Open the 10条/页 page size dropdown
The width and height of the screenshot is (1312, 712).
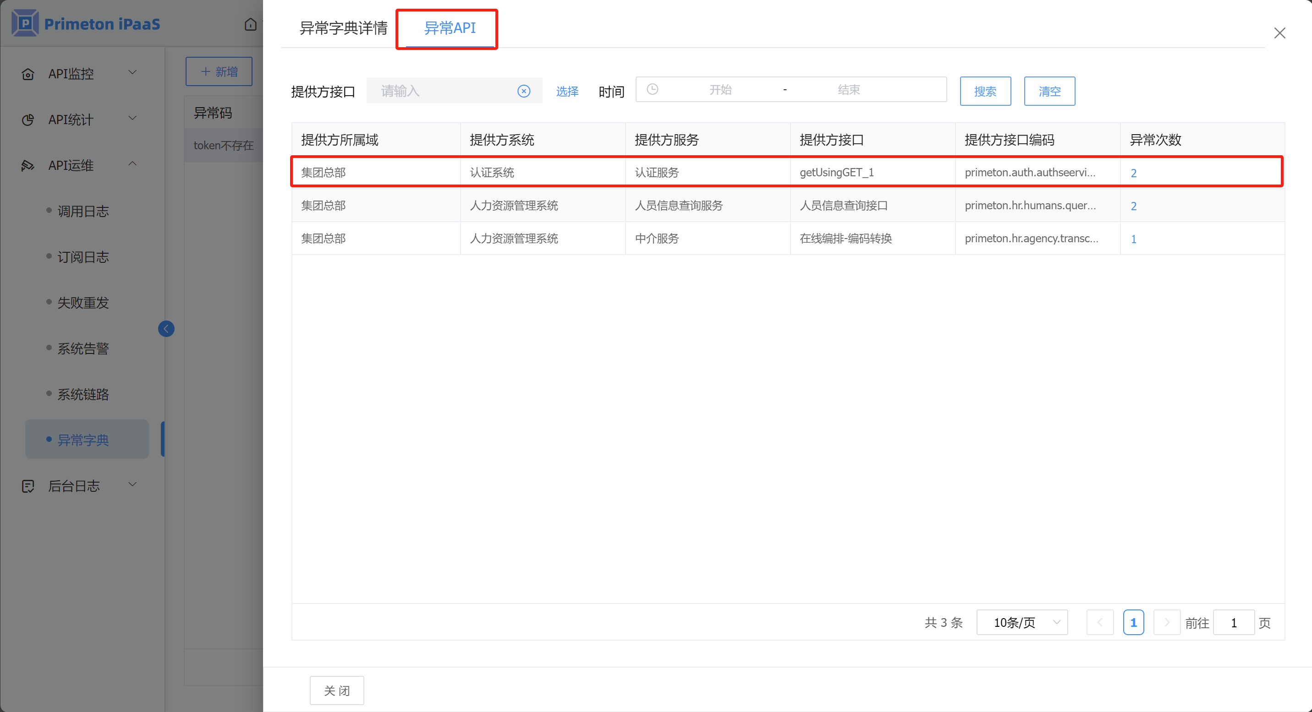[x=1021, y=622]
